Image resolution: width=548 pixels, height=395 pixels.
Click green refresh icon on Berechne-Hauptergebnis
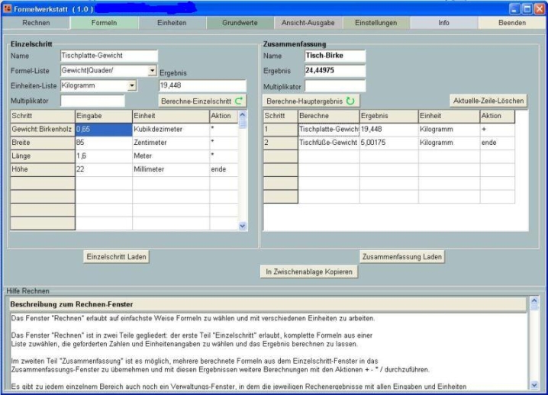tap(351, 100)
